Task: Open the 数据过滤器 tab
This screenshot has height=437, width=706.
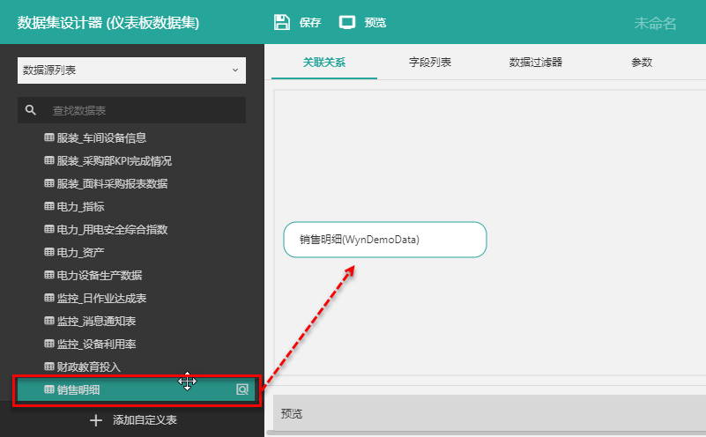Action: point(536,63)
